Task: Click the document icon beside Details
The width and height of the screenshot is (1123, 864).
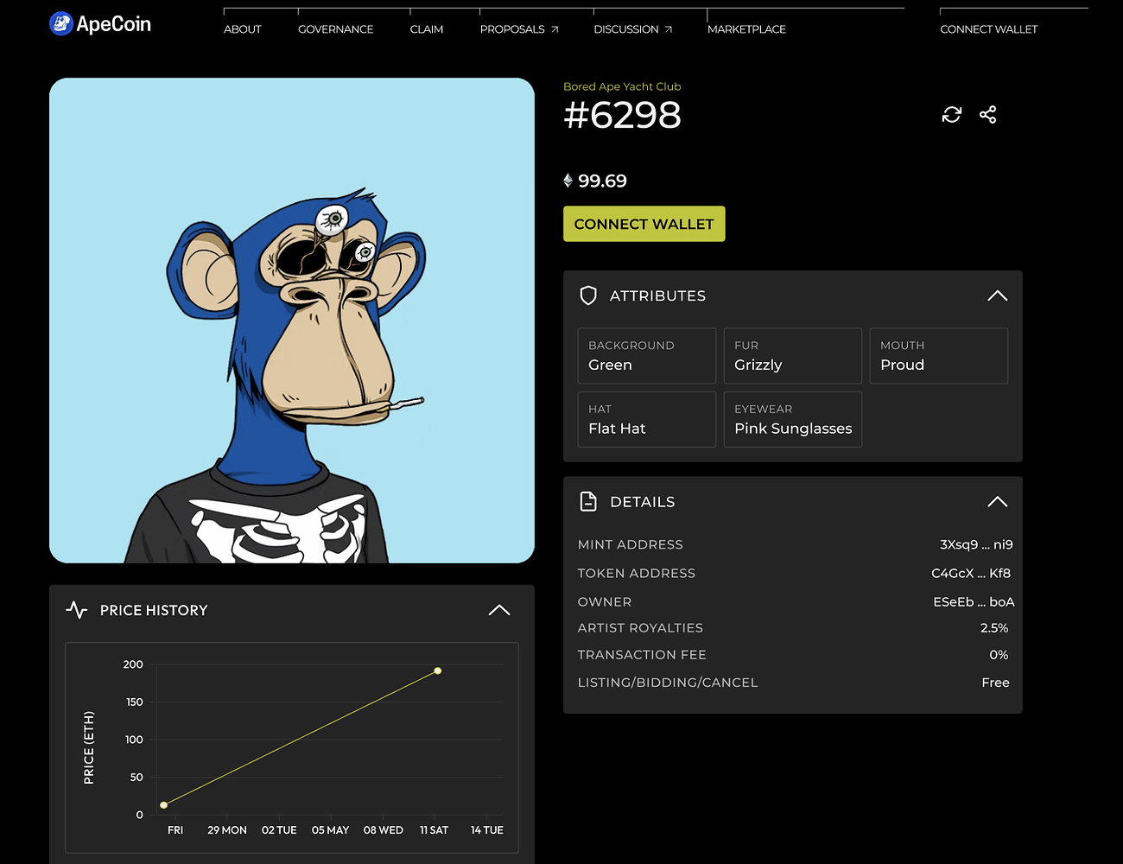Action: [x=588, y=501]
